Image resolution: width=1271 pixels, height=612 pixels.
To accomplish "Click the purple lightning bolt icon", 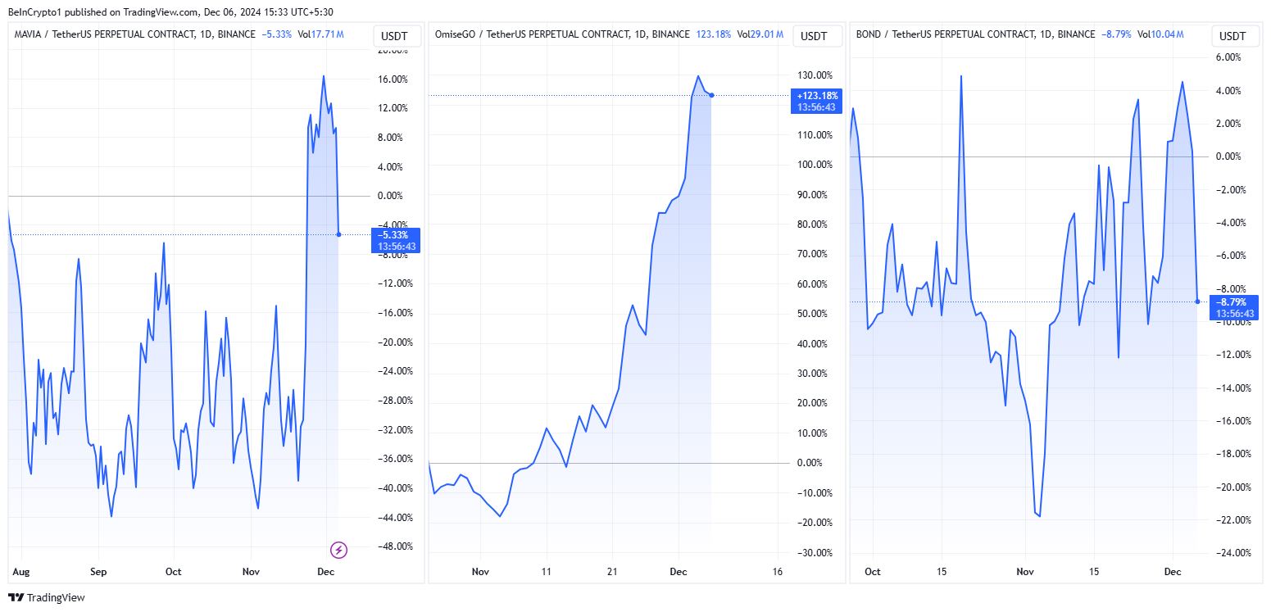I will (x=338, y=550).
